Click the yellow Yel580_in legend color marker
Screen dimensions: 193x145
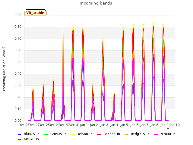73,134
